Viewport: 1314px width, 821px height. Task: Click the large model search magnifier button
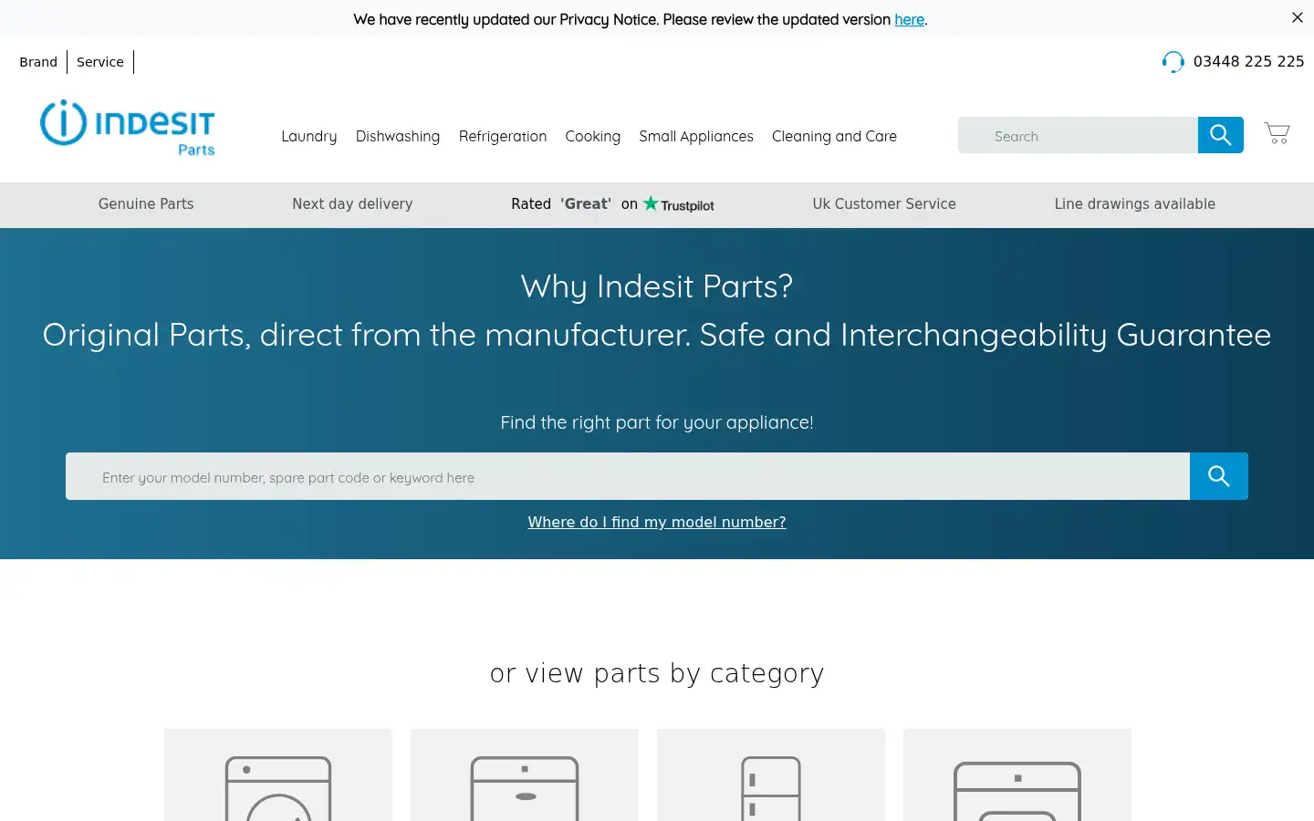pos(1219,476)
